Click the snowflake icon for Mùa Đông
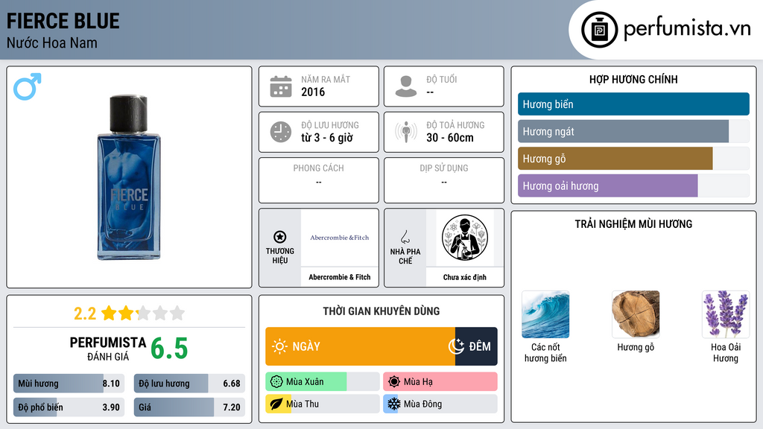 coord(393,404)
